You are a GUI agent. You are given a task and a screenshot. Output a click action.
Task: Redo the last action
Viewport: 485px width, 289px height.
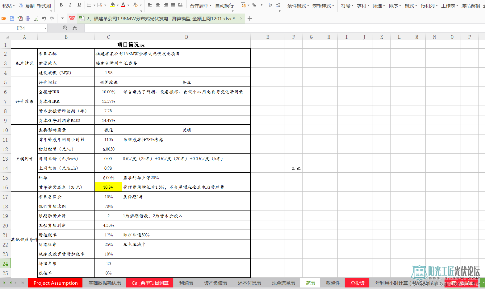[x=52, y=18]
